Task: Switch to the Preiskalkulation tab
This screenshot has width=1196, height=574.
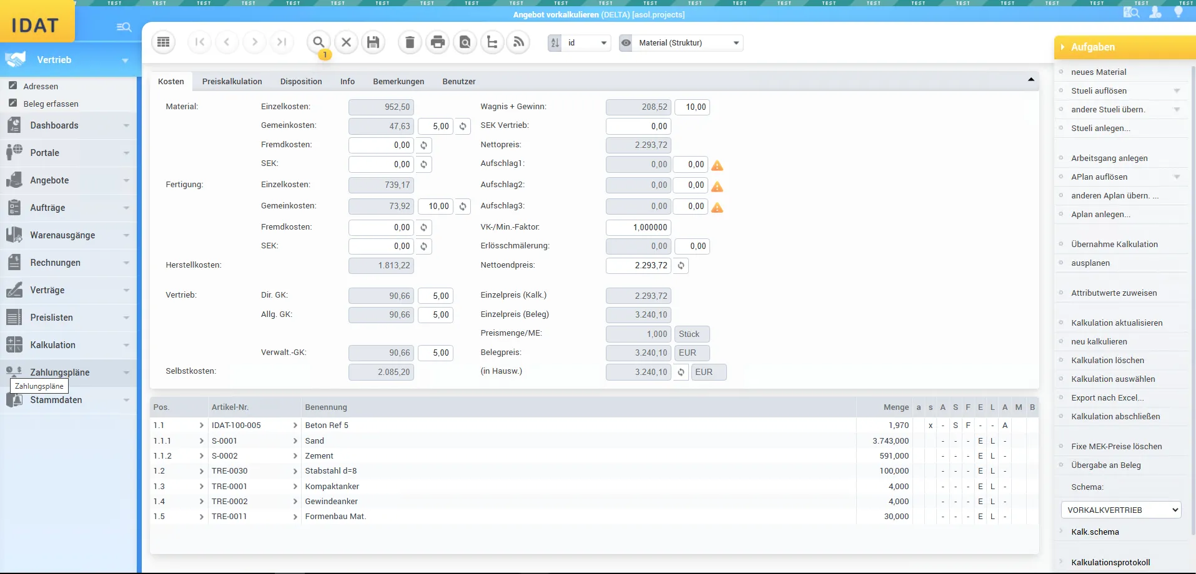Action: [232, 82]
